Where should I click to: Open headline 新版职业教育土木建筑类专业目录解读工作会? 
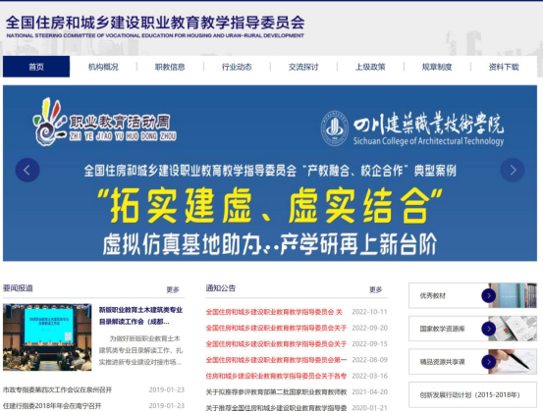click(140, 316)
